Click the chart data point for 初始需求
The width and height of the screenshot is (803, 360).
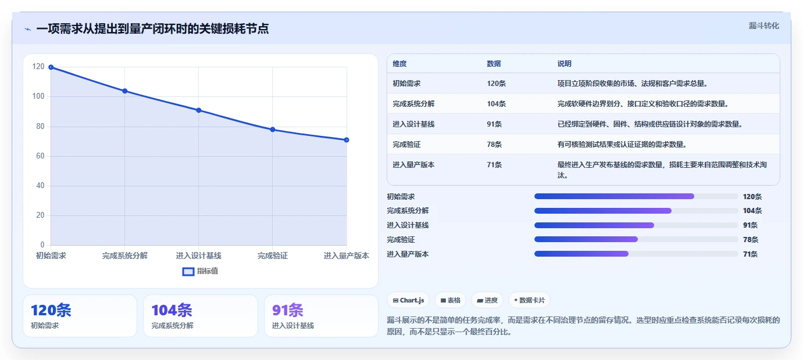click(x=51, y=67)
